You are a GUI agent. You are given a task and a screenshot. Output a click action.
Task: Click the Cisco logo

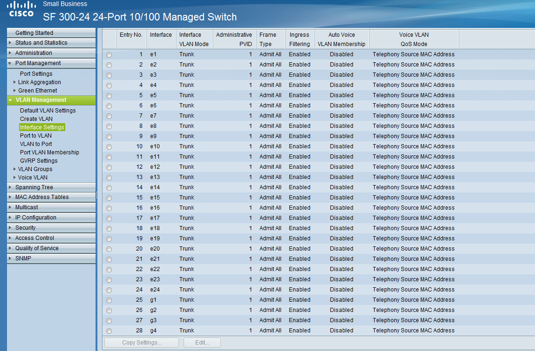click(21, 9)
